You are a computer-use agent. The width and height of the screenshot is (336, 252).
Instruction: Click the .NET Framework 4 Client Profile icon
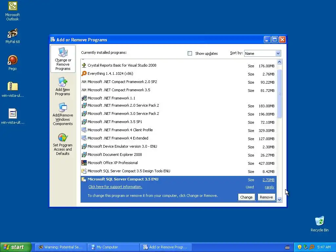click(84, 130)
